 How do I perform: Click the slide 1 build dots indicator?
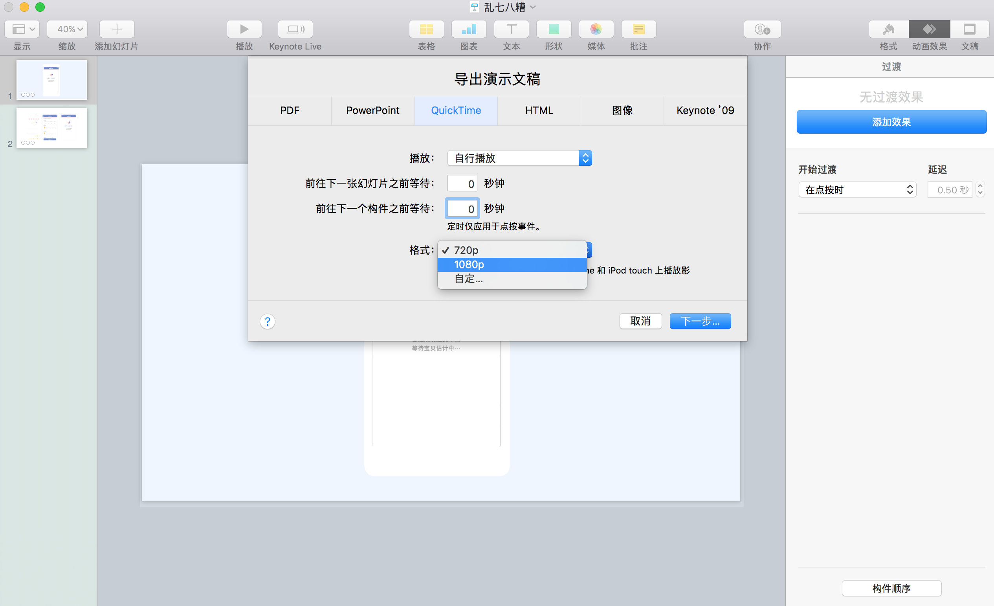28,95
